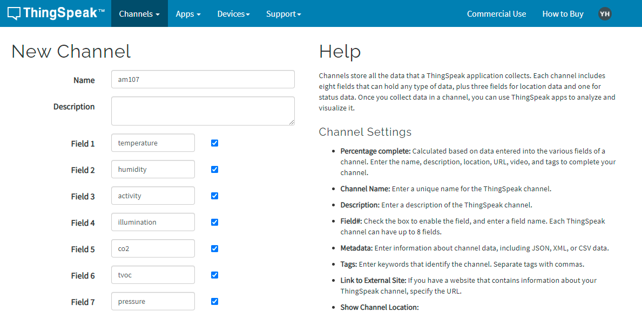Click the 'Channel Name:' help term

pyautogui.click(x=365, y=189)
